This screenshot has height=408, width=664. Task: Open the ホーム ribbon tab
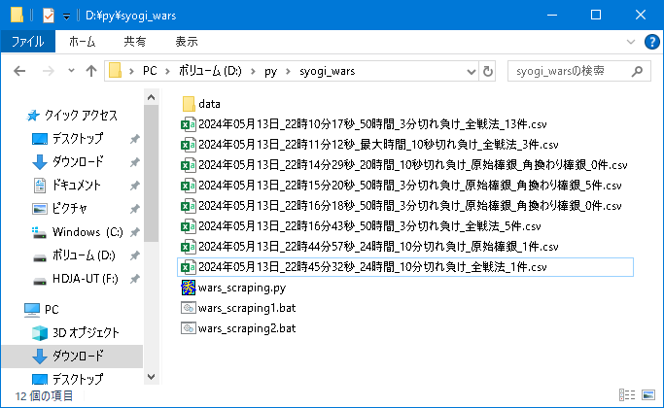click(83, 42)
